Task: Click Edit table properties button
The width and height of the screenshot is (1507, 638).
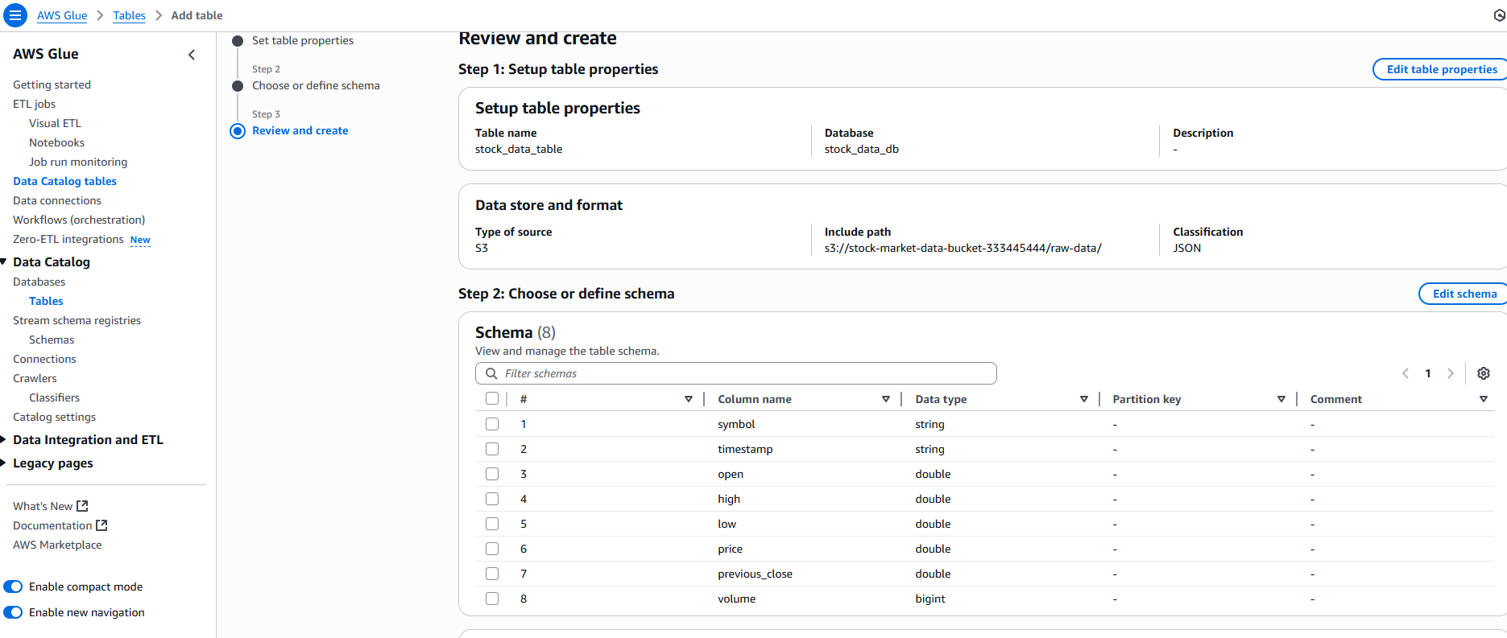Action: (x=1440, y=69)
